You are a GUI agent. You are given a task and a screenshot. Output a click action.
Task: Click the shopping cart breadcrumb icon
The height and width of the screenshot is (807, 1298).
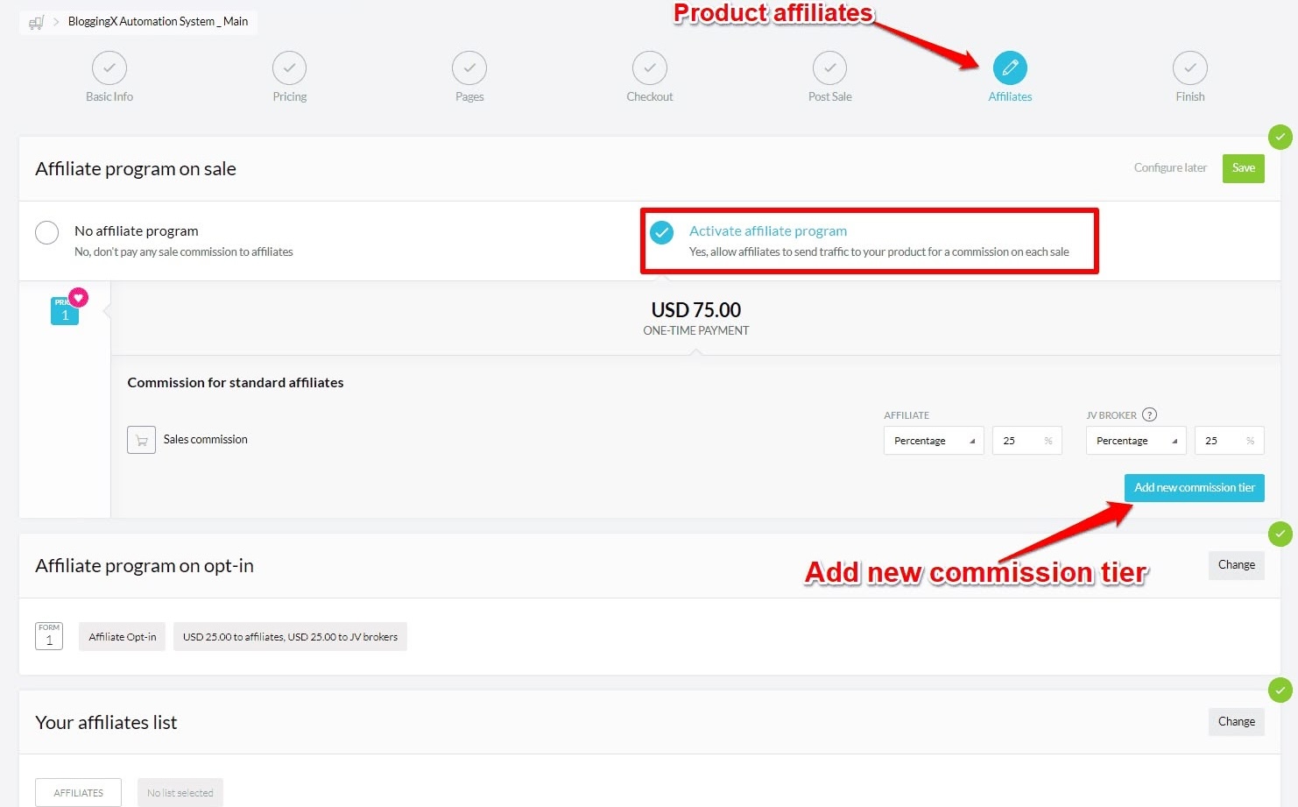(x=36, y=22)
